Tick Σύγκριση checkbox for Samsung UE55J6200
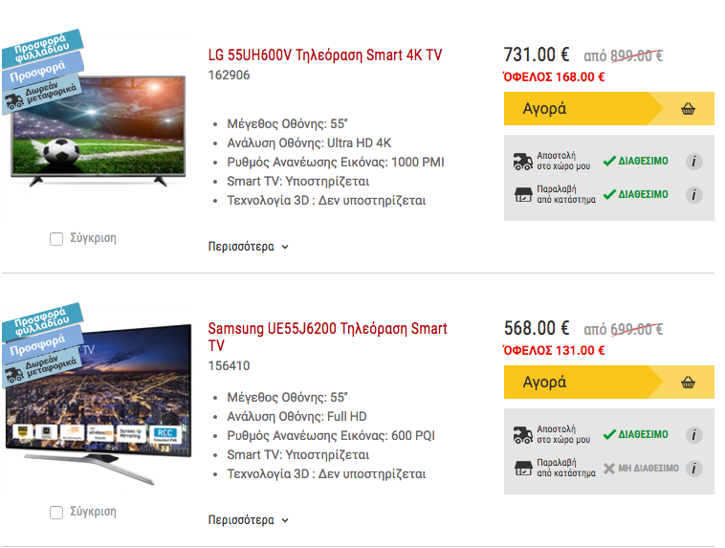725x548 pixels. coord(56,513)
